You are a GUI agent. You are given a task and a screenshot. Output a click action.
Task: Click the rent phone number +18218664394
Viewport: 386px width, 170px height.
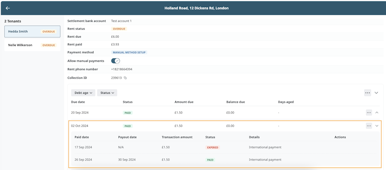[x=122, y=69]
